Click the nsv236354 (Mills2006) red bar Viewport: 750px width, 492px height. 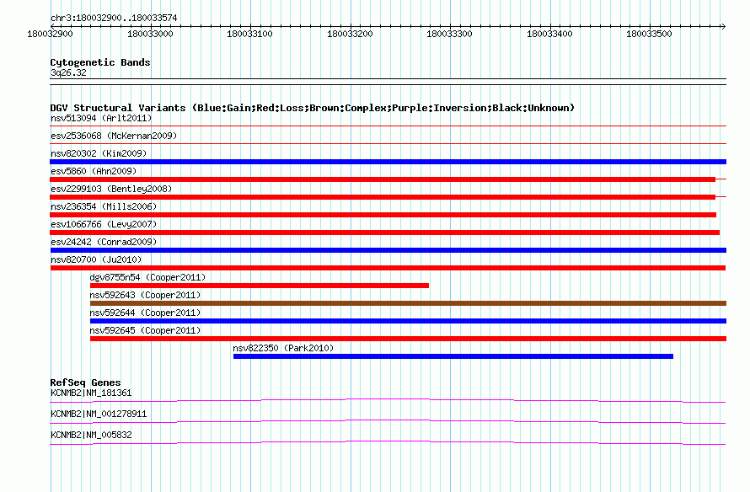(x=383, y=215)
